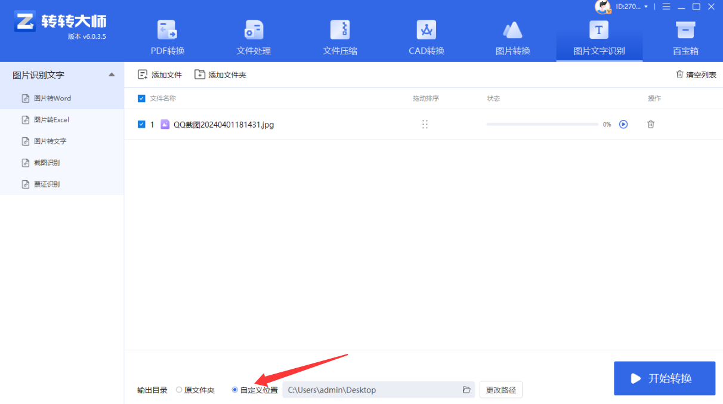Click the 版本 v6.0.3.5 text
The height and width of the screenshot is (404, 723).
[87, 36]
